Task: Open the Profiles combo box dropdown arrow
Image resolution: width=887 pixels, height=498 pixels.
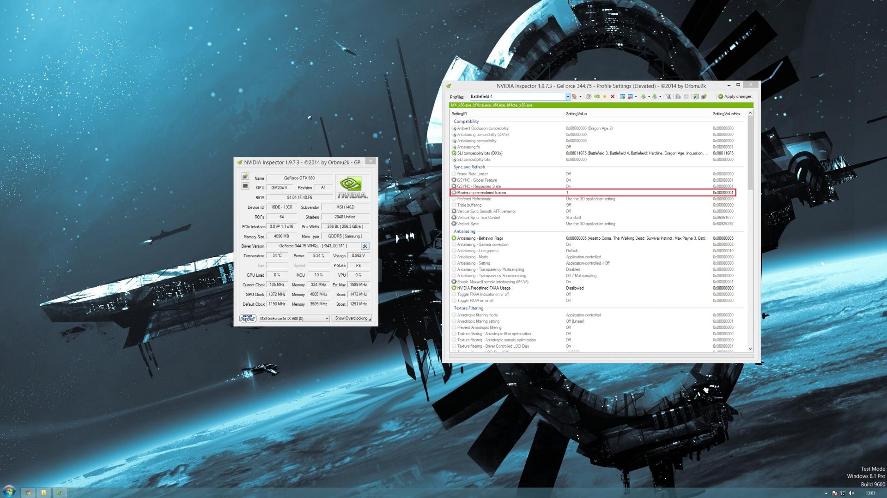Action: (x=568, y=96)
